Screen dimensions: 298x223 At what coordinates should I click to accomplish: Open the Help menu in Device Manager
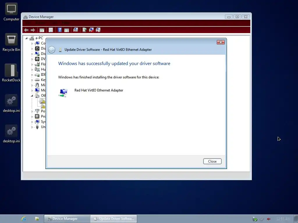point(65,23)
